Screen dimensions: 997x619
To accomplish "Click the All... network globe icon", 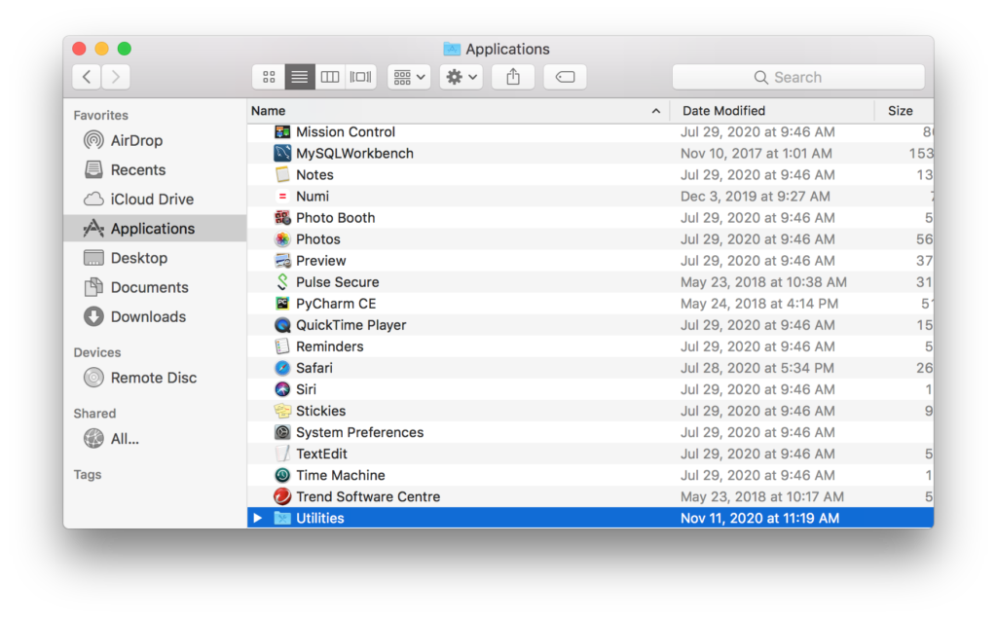I will (93, 439).
